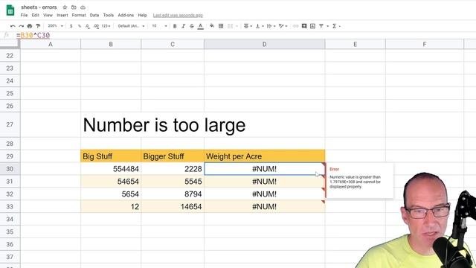This screenshot has height=268, width=476.
Task: Open the Help menu
Action: click(142, 15)
